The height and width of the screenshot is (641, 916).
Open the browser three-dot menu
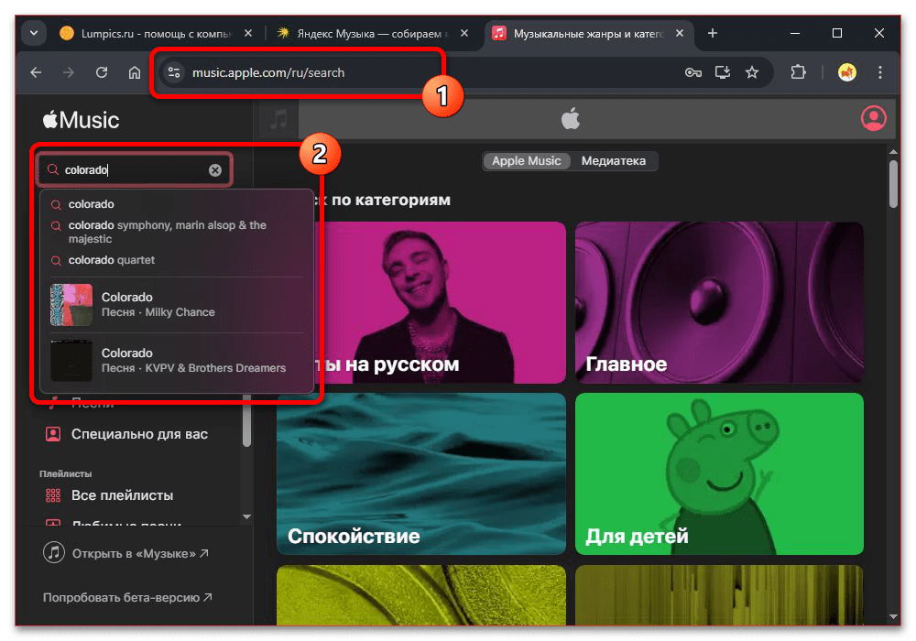(x=879, y=71)
